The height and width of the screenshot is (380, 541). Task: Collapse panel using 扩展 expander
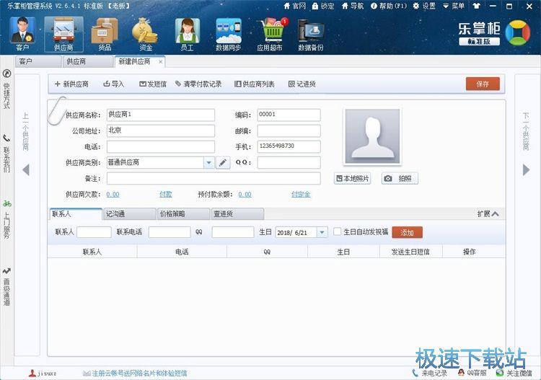(x=488, y=213)
